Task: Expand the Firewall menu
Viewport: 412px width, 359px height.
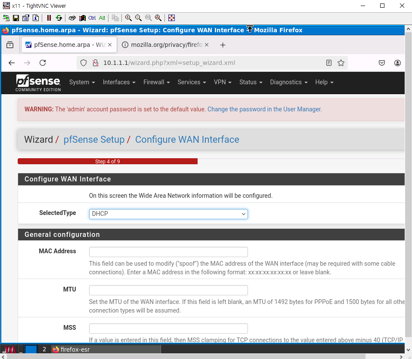Action: (x=157, y=83)
